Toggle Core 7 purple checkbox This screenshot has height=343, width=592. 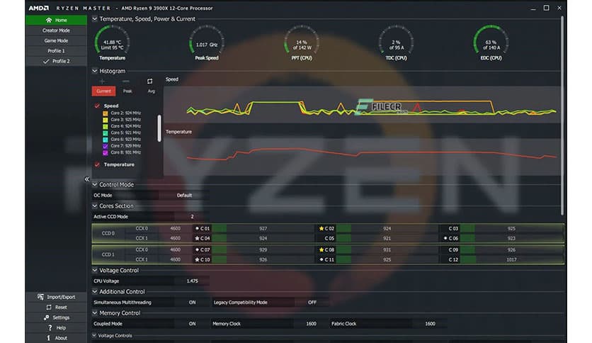[x=106, y=146]
